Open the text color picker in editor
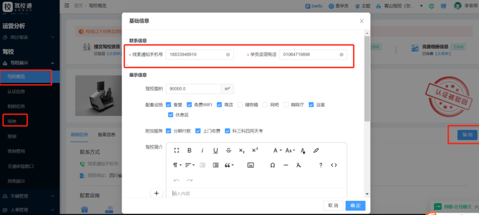The image size is (479, 215). (x=303, y=150)
